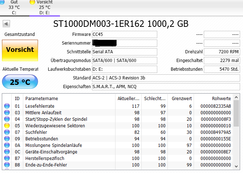Viewport: 243px width, 173px height.
Task: Click status circle for Misslungene Spindelanläufe row
Action: coord(7,145)
